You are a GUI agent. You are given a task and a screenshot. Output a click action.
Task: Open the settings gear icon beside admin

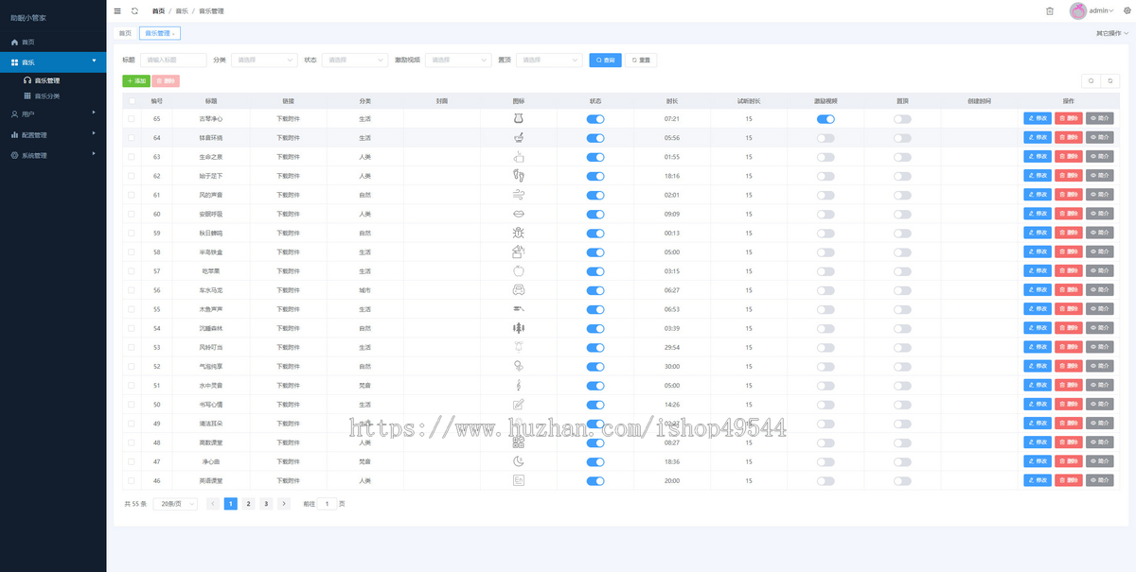coord(1127,10)
